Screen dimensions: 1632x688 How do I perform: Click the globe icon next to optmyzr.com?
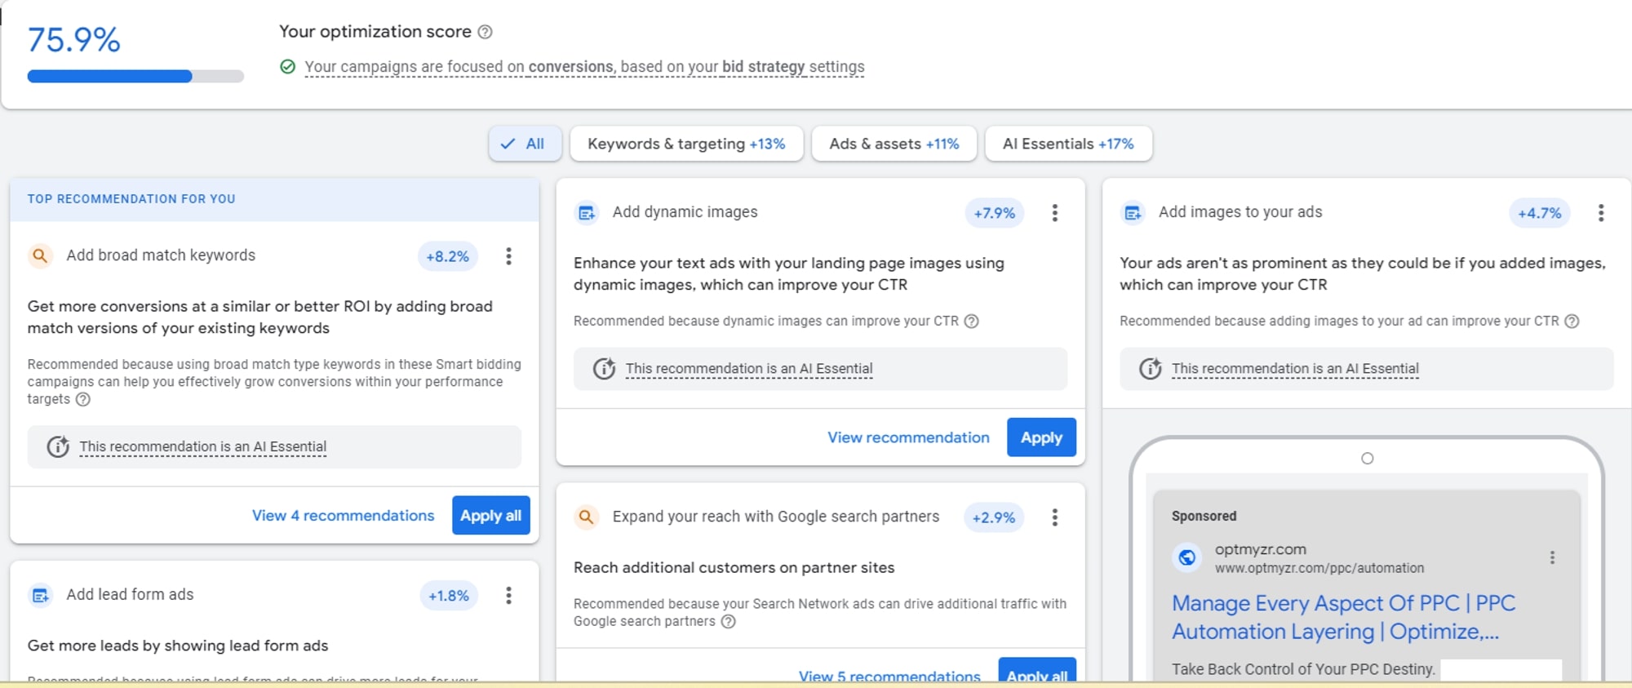pyautogui.click(x=1187, y=557)
